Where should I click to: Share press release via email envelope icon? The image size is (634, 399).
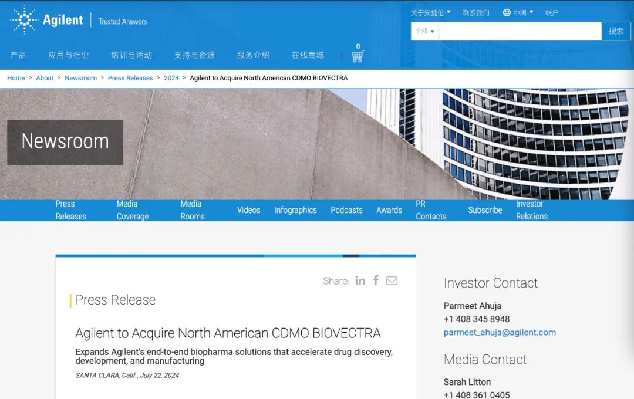(392, 280)
